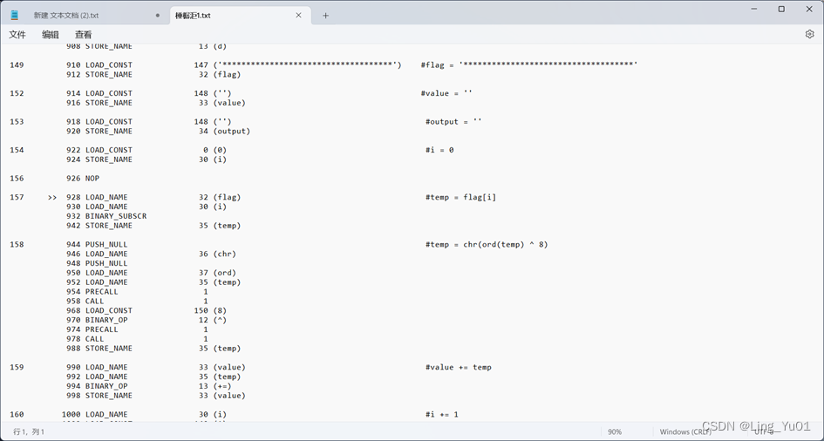
Task: Close the active 1.txt tab
Action: click(x=298, y=15)
